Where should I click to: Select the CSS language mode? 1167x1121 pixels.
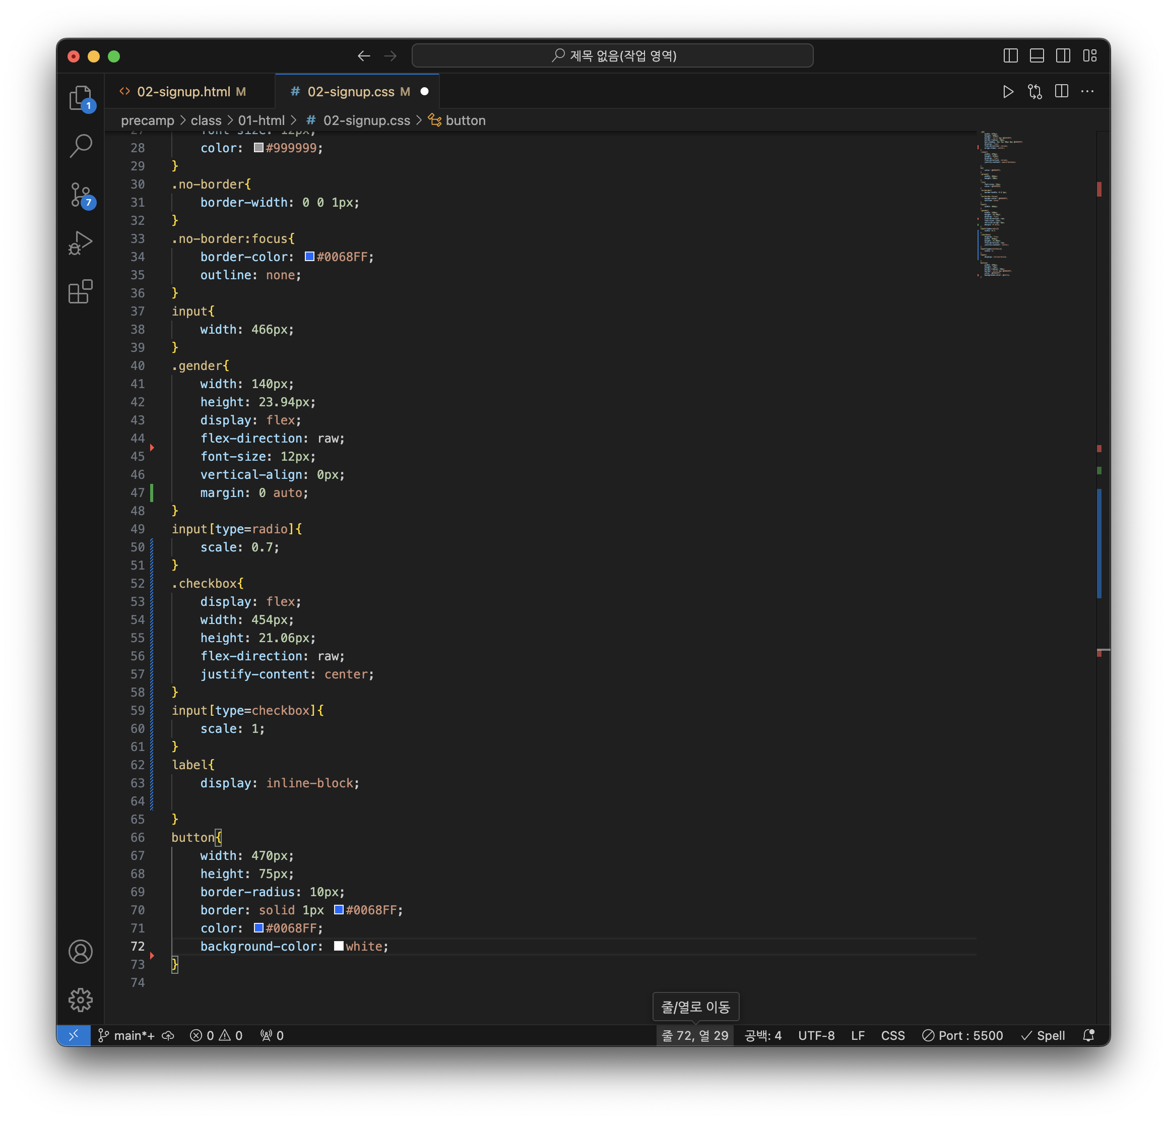(892, 1035)
